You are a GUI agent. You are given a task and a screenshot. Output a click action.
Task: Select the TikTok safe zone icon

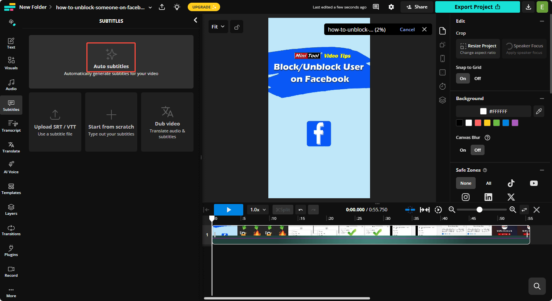click(511, 183)
